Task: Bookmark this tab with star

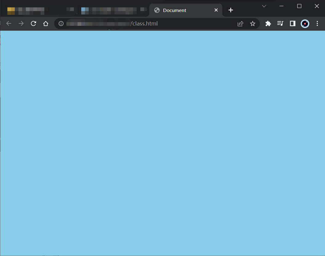Action: [x=252, y=24]
